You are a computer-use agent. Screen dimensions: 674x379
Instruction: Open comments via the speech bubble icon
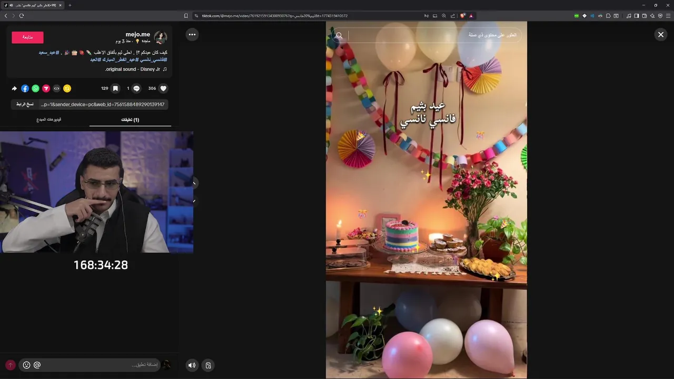[136, 88]
